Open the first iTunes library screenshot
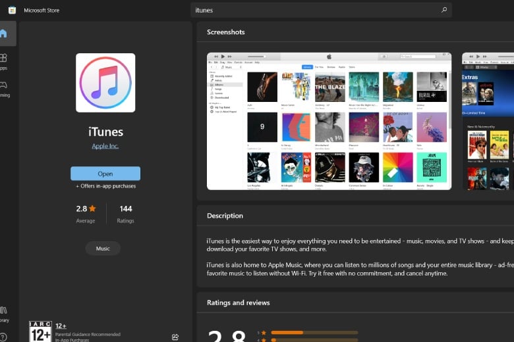 [x=329, y=121]
